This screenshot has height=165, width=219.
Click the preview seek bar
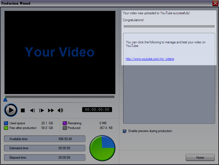point(60,97)
